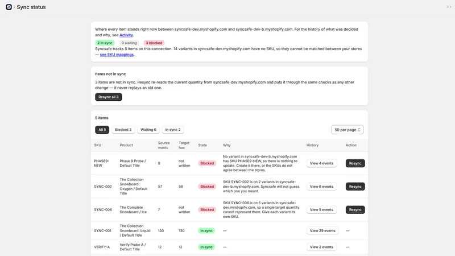
Task: Open the three-dot more options menu
Action: point(449,7)
